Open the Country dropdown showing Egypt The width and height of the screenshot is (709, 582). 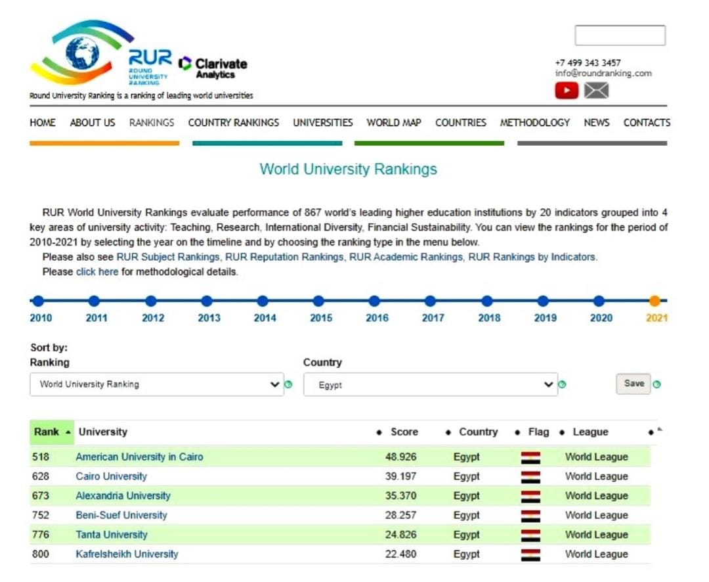tap(429, 384)
